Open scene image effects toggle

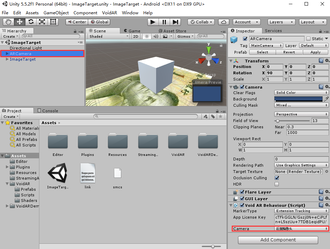[x=165, y=37]
